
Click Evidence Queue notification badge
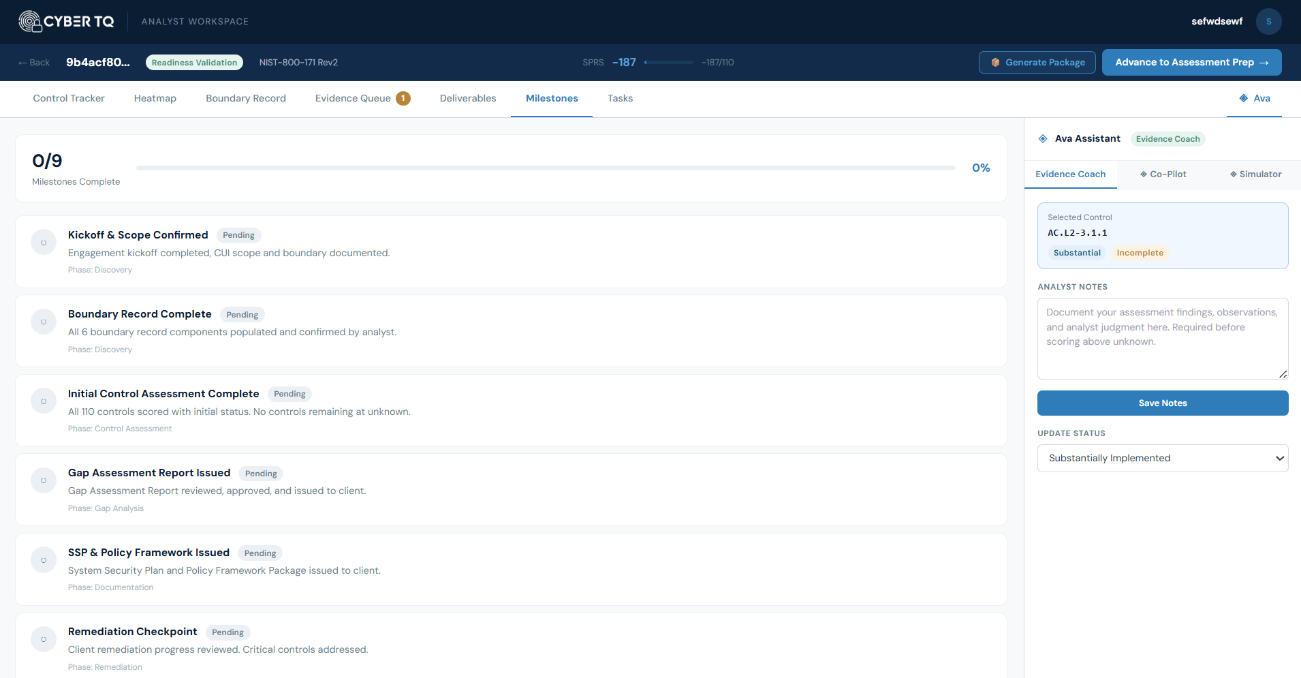(x=403, y=99)
